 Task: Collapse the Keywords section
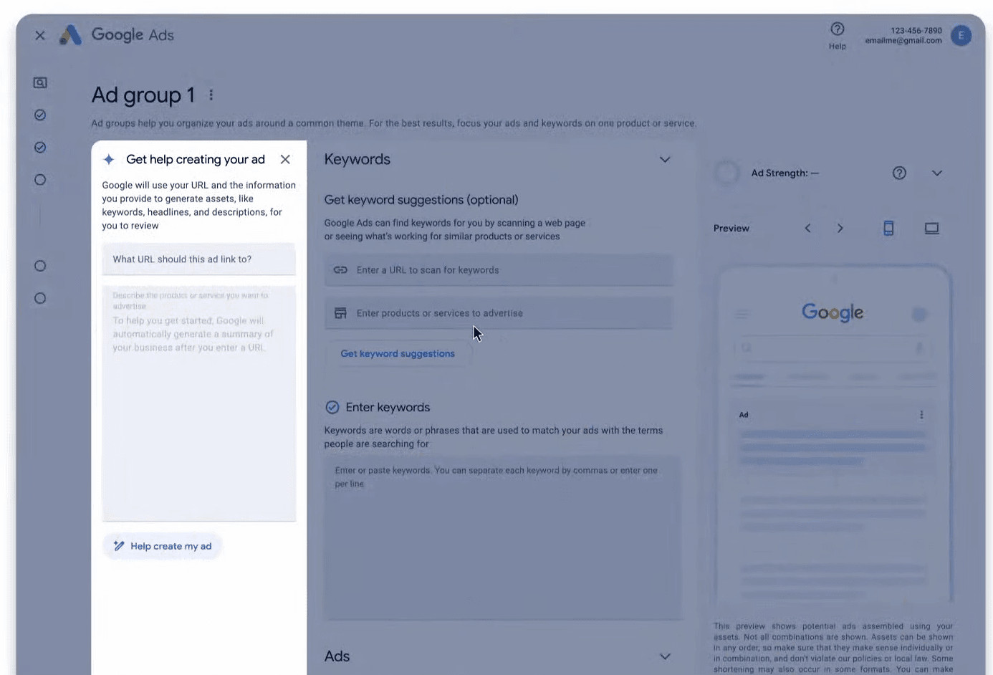tap(665, 159)
